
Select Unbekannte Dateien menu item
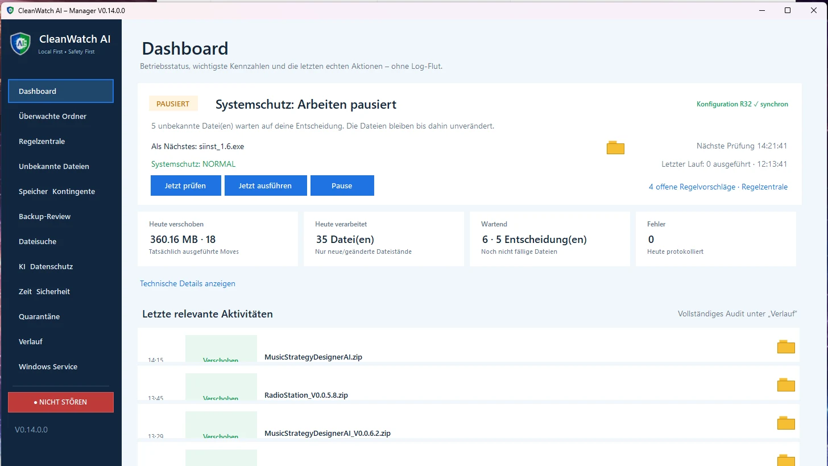tap(61, 166)
